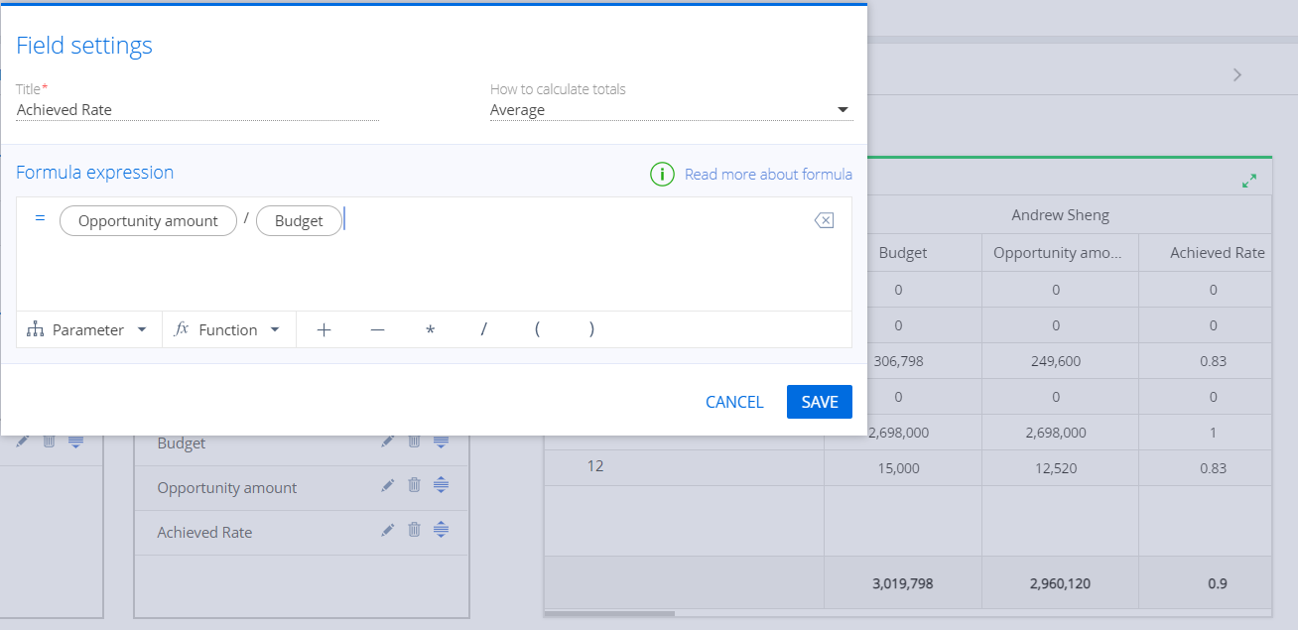Delete the Budget field using trash icon
The width and height of the screenshot is (1298, 630).
[415, 441]
